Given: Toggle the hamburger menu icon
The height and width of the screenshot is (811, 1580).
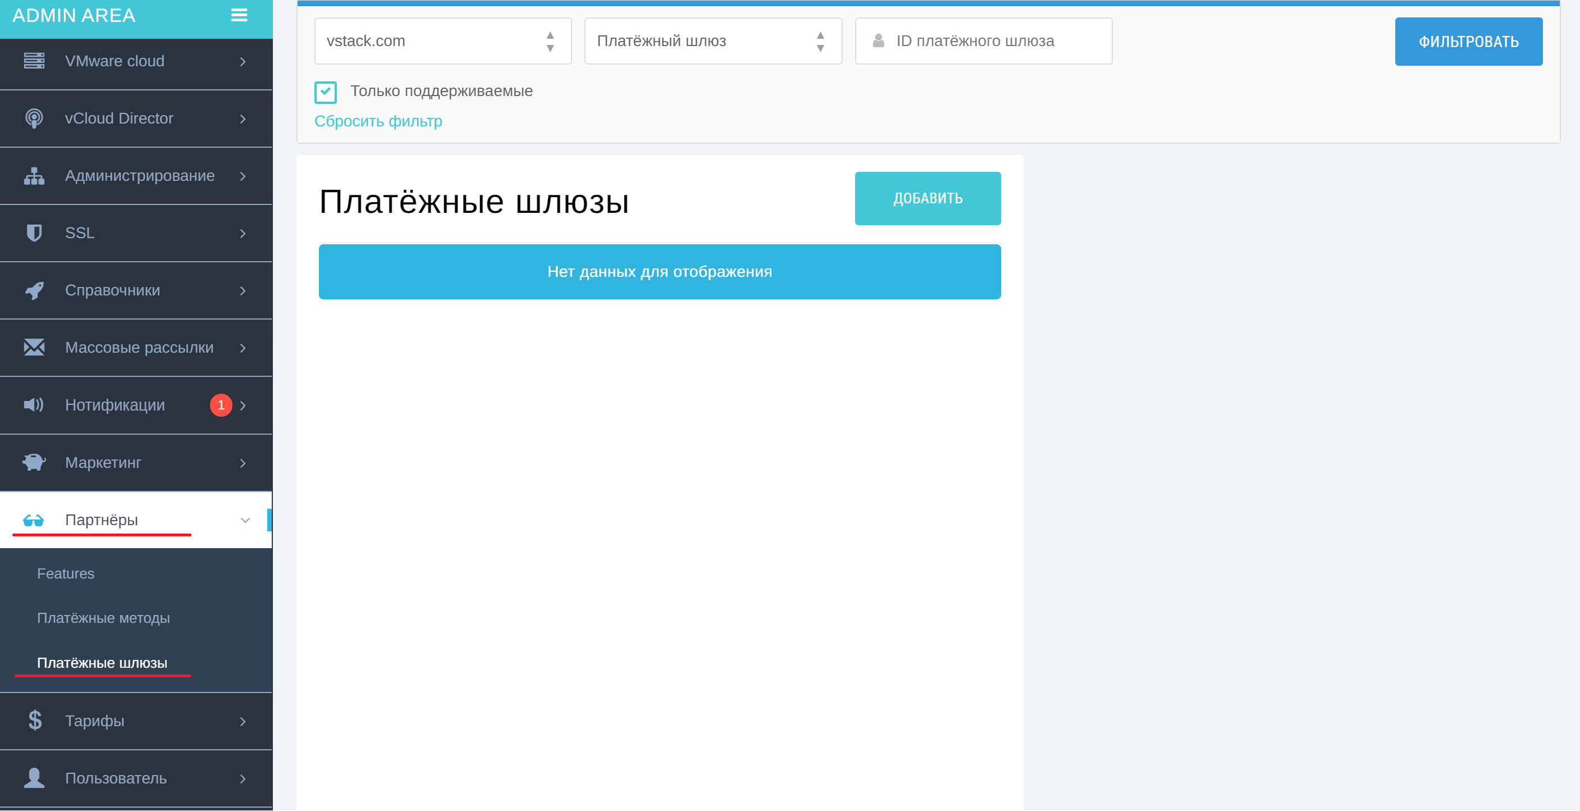Looking at the screenshot, I should (x=239, y=15).
